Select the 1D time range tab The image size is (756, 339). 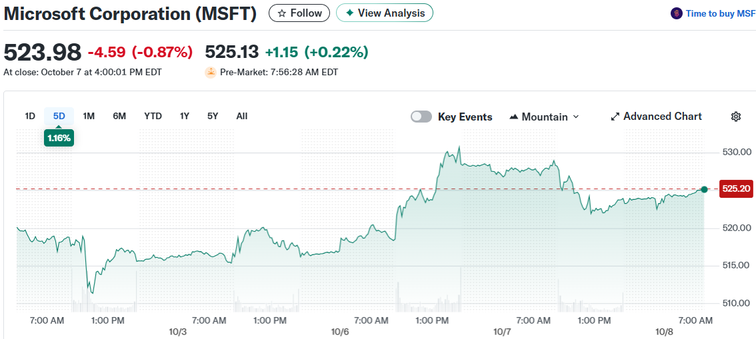30,116
